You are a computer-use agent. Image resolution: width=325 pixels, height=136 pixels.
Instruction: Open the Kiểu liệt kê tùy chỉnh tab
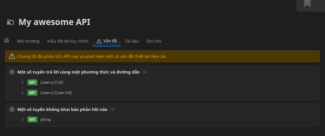tap(68, 41)
